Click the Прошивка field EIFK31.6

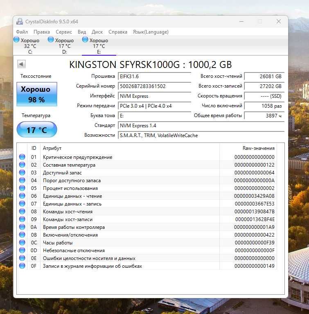(x=154, y=76)
